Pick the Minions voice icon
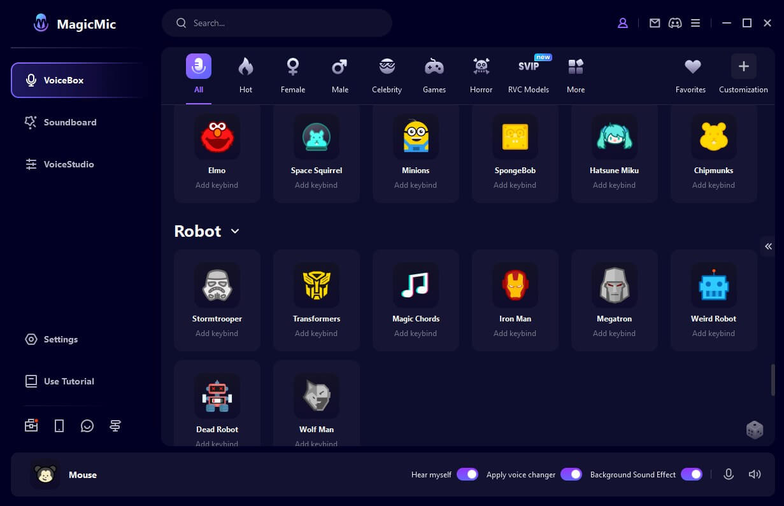The image size is (784, 506). click(416, 137)
